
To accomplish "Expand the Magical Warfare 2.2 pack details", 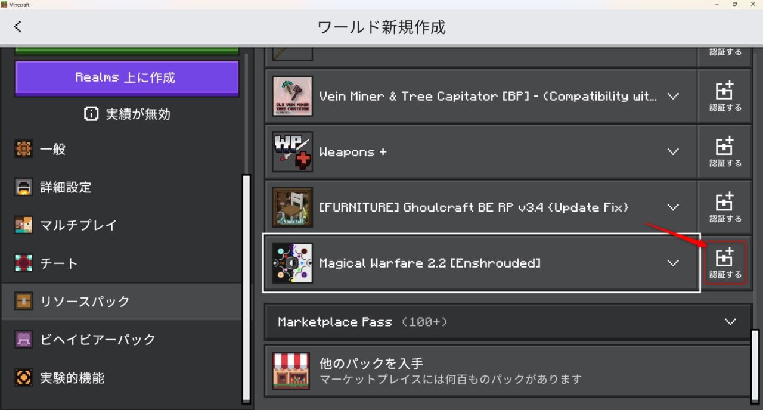I will pyautogui.click(x=673, y=263).
